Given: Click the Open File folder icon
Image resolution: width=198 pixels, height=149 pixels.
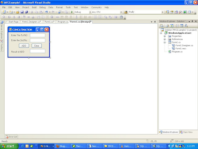Looking at the screenshot, I should [x=18, y=12].
